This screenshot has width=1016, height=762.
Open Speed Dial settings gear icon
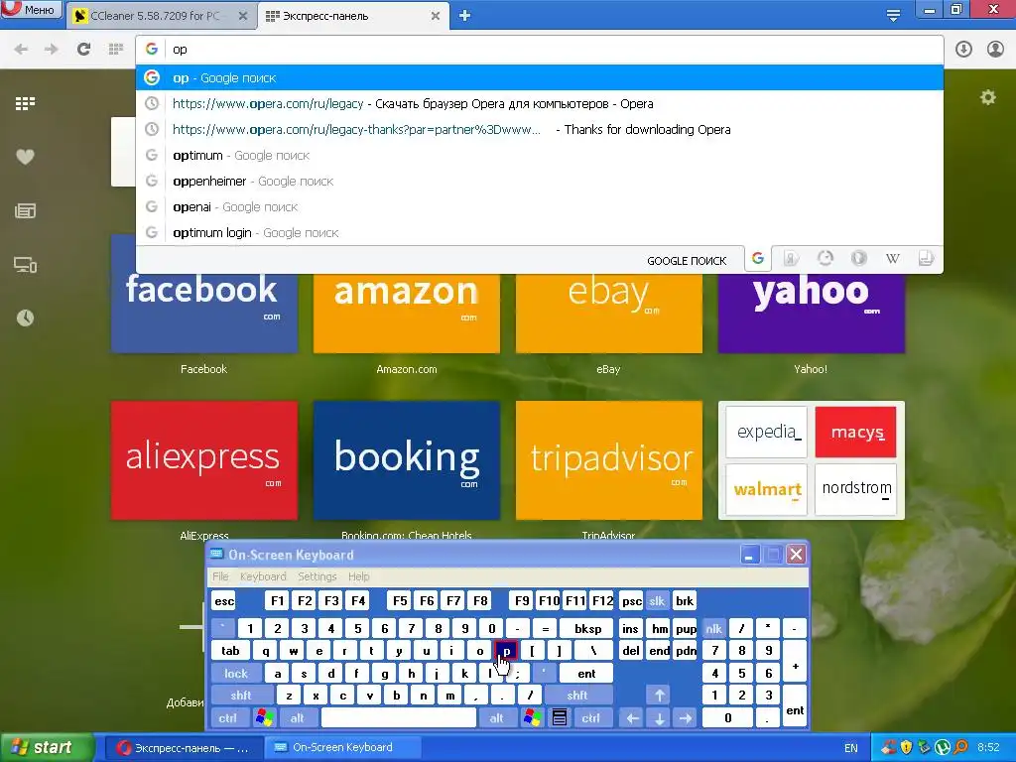point(987,98)
